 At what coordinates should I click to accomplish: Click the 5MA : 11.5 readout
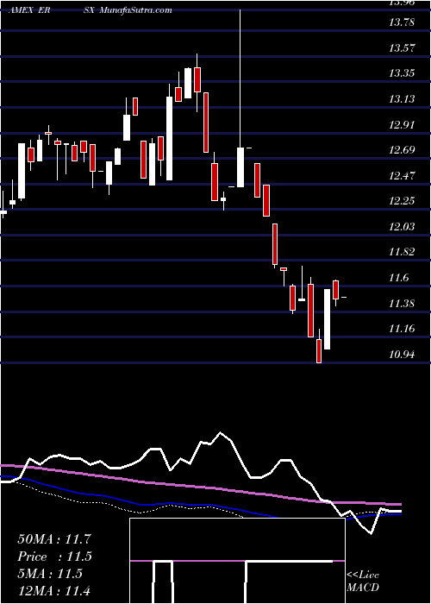pos(50,573)
